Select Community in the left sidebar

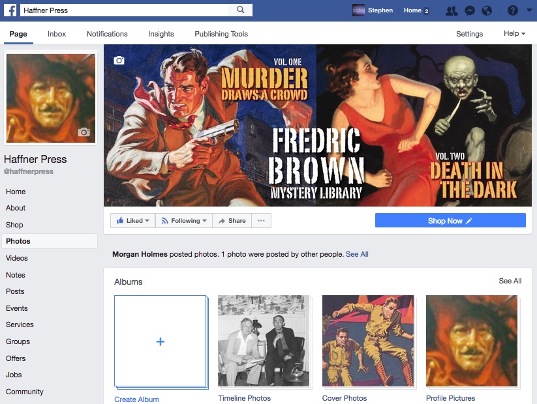pyautogui.click(x=25, y=392)
